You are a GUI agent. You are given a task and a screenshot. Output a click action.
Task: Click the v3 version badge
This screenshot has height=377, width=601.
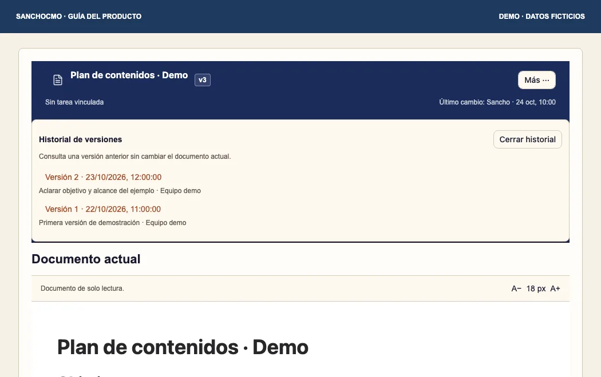click(x=203, y=80)
